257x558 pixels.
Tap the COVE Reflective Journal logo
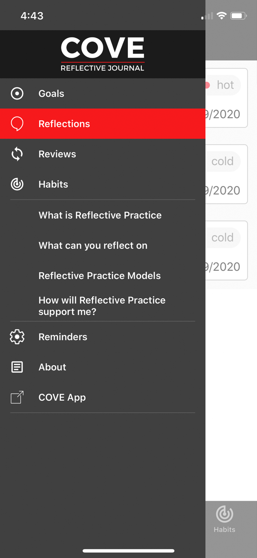click(x=103, y=53)
